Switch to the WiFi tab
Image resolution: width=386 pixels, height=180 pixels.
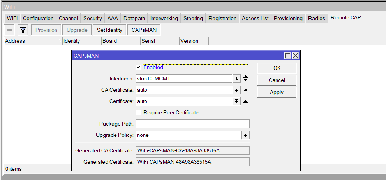[12, 18]
